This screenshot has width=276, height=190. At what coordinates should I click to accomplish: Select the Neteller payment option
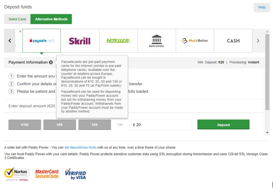pyautogui.click(x=118, y=41)
